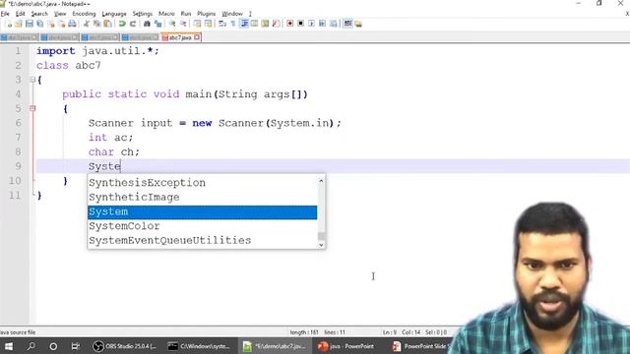The height and width of the screenshot is (354, 630).
Task: Toggle synchronize vertical scrolling icon
Action: pyautogui.click(x=197, y=24)
